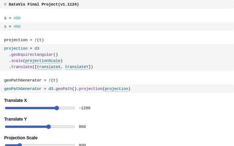Click the markdown title cell DataVis Final Project

point(44,4)
